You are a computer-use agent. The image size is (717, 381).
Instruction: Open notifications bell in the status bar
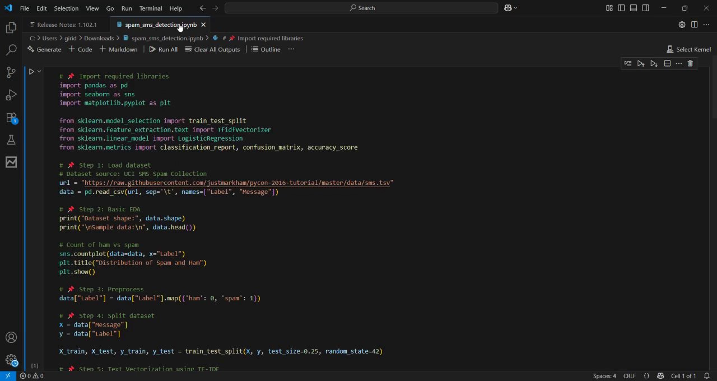[x=707, y=376]
